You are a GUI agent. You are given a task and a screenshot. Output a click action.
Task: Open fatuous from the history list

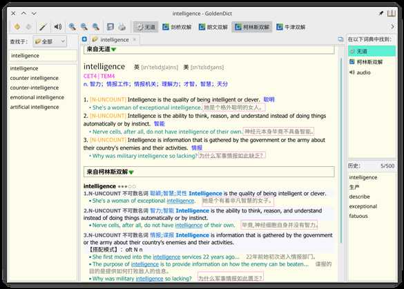pos(358,216)
